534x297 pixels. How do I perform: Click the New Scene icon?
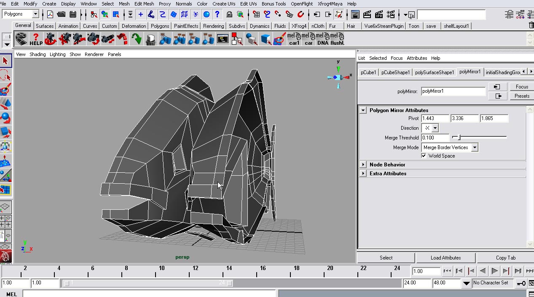pos(50,14)
